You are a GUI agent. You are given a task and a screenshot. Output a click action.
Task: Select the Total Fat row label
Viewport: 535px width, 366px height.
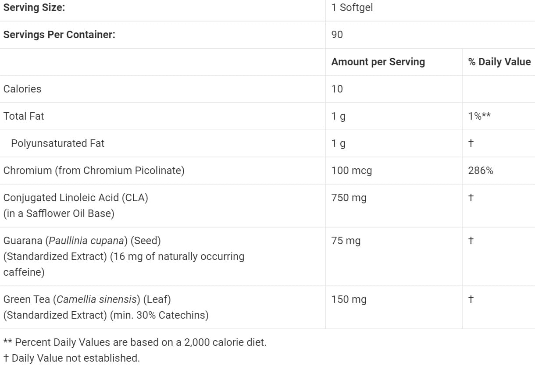pos(24,116)
